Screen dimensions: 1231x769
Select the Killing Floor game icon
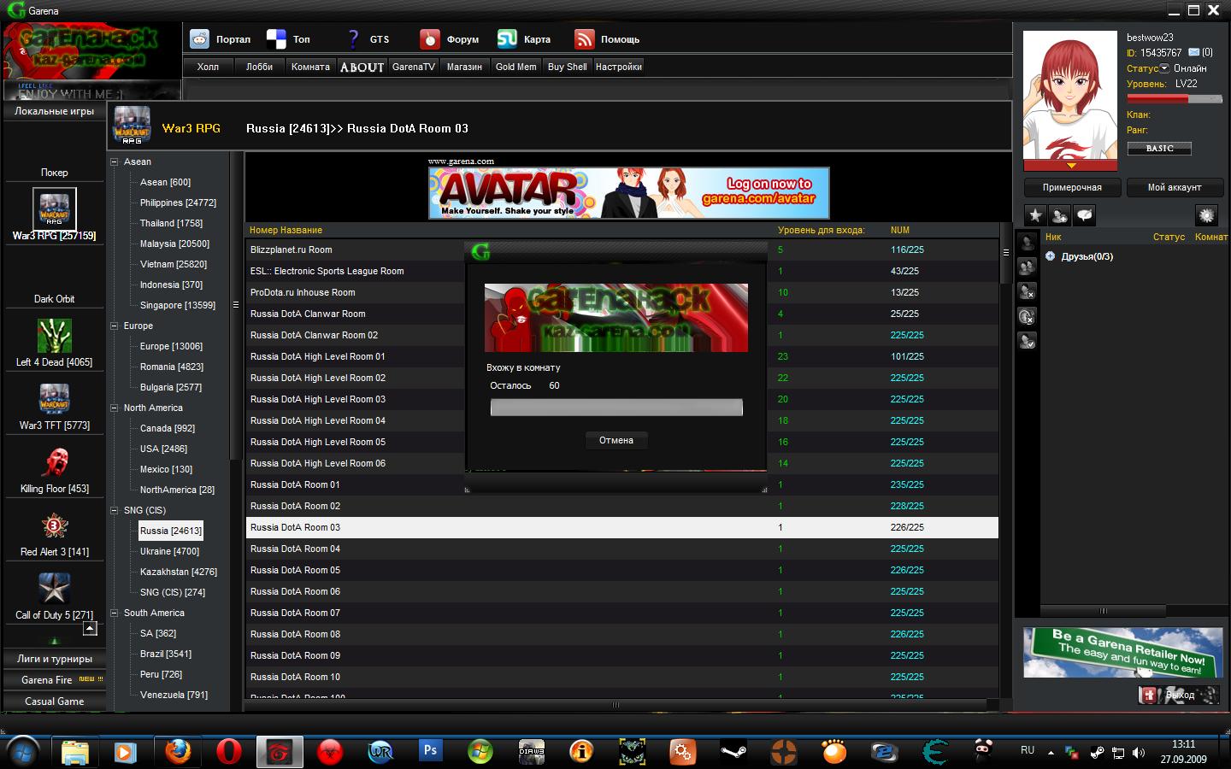click(x=55, y=462)
